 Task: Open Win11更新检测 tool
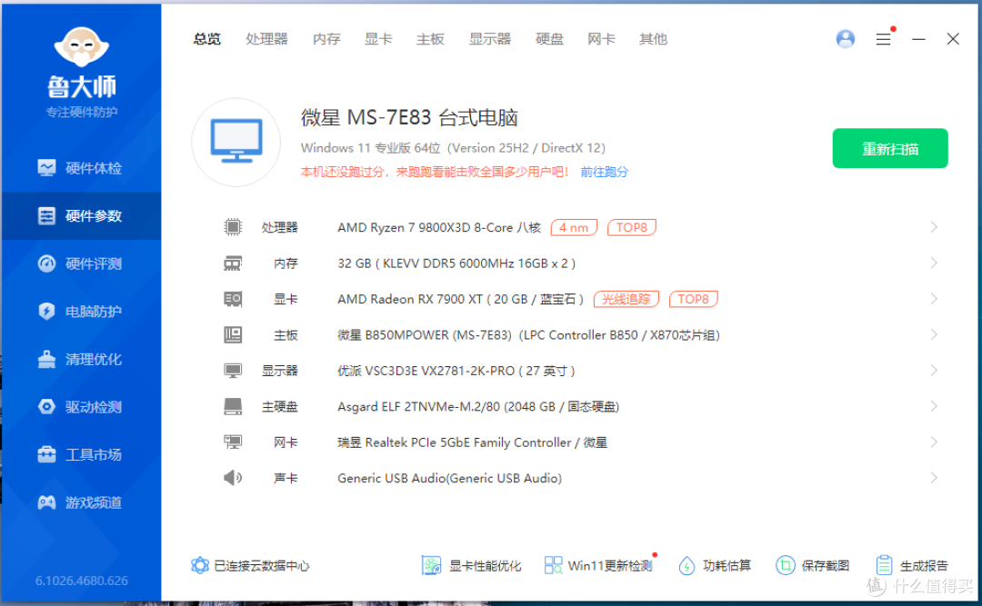pyautogui.click(x=598, y=565)
